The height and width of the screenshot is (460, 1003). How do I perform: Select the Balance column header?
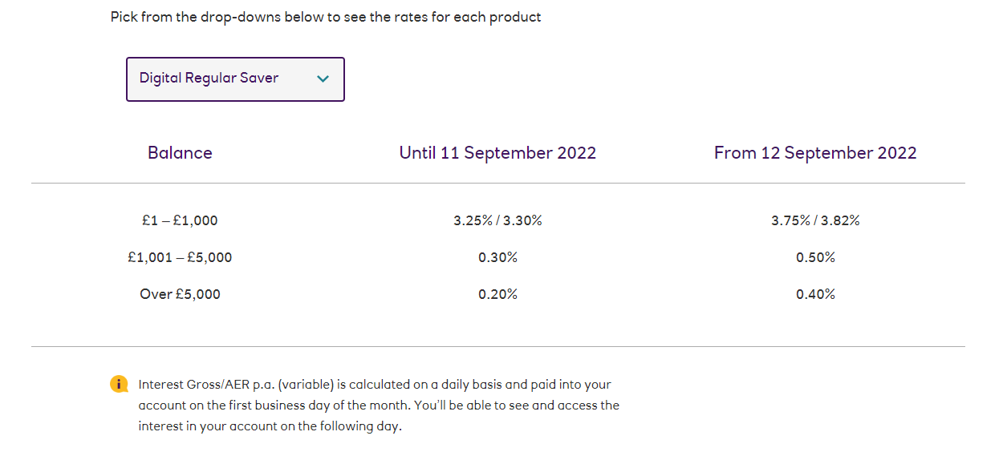click(x=180, y=153)
